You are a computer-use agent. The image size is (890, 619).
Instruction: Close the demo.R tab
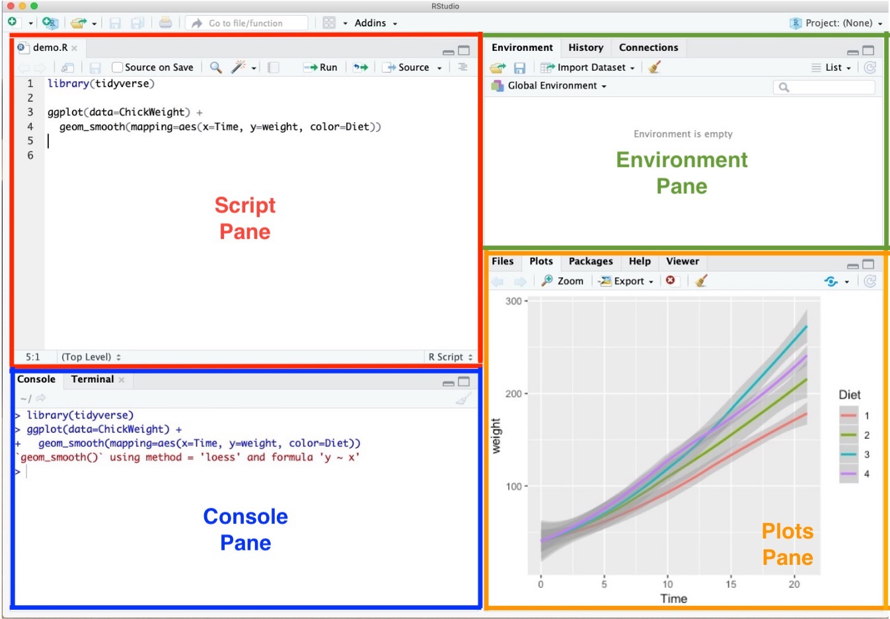[75, 48]
